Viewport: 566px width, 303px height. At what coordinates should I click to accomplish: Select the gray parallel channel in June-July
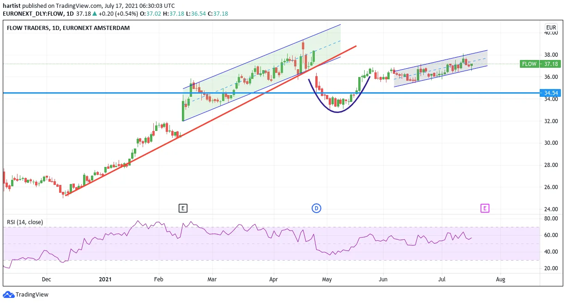pos(440,68)
